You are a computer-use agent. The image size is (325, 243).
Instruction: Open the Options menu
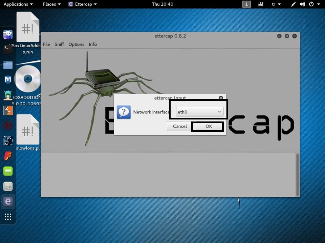[x=76, y=44]
